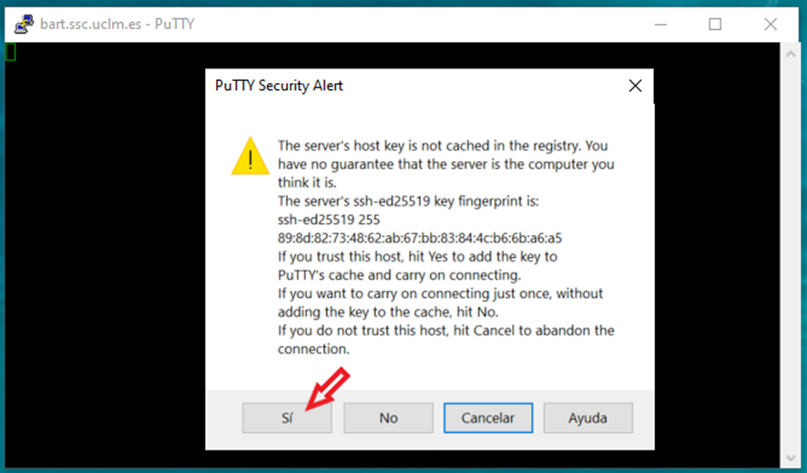This screenshot has height=473, width=807.
Task: Click the green terminal cursor
Action: (x=10, y=52)
